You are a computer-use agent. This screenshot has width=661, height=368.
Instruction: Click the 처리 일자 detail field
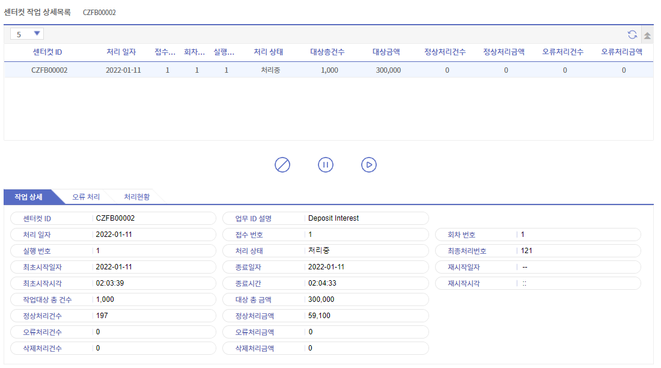click(113, 235)
